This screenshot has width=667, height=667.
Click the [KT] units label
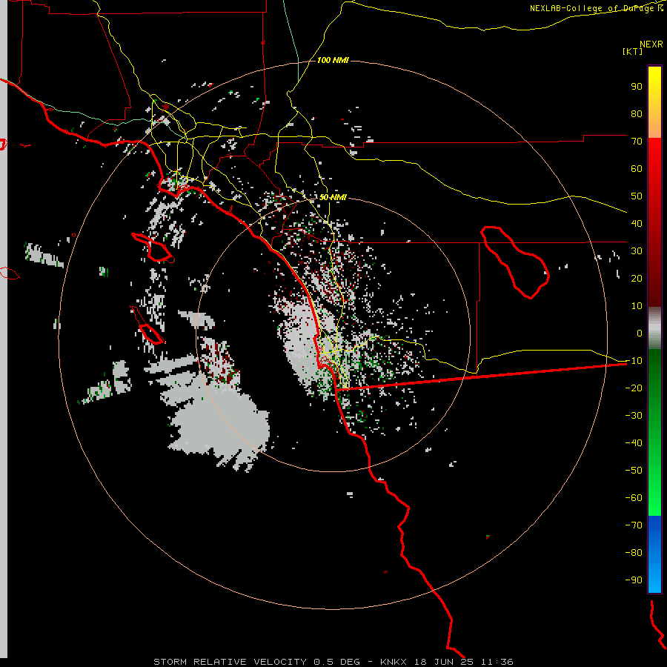coord(632,51)
